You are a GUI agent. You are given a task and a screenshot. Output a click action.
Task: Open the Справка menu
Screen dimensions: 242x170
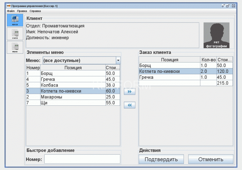(x=35, y=11)
